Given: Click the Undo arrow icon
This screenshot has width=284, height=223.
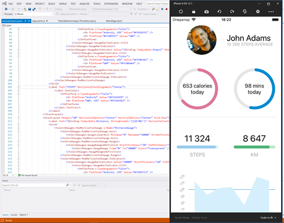Looking at the screenshot, I should pyautogui.click(x=40, y=9).
